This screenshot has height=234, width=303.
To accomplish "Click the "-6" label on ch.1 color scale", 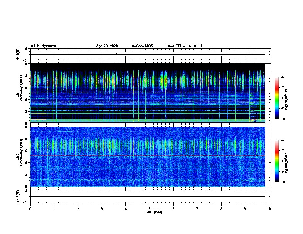I will [x=282, y=77].
